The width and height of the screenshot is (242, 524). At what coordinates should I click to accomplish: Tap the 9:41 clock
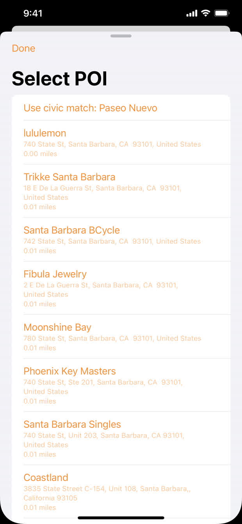33,13
